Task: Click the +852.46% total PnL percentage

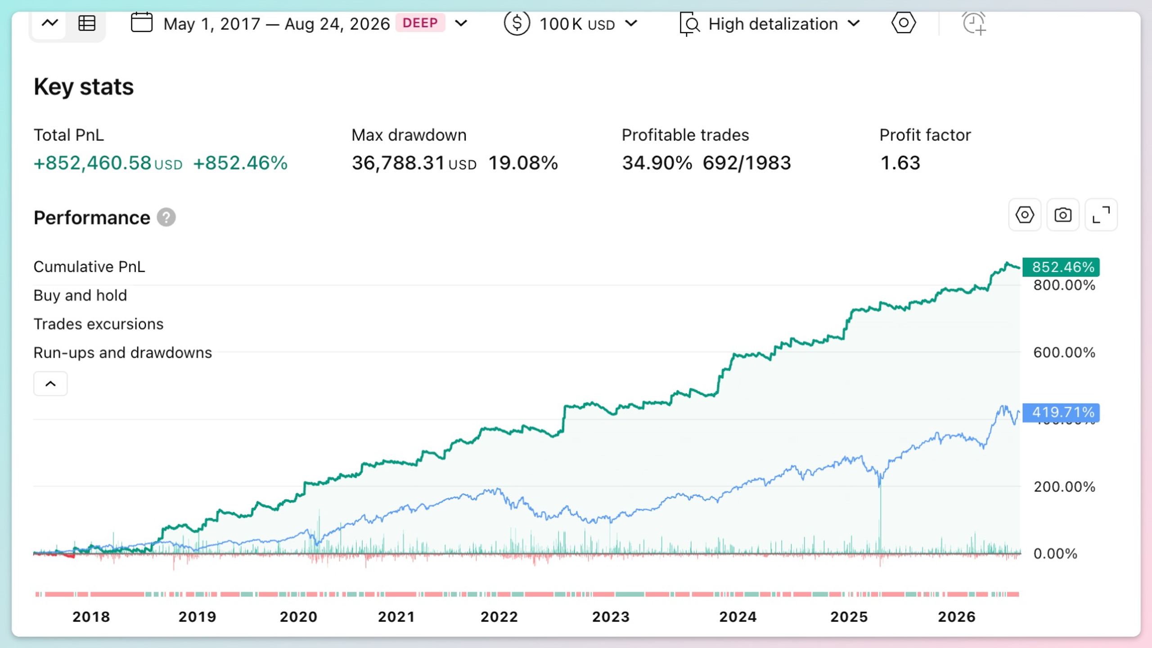Action: (x=240, y=163)
